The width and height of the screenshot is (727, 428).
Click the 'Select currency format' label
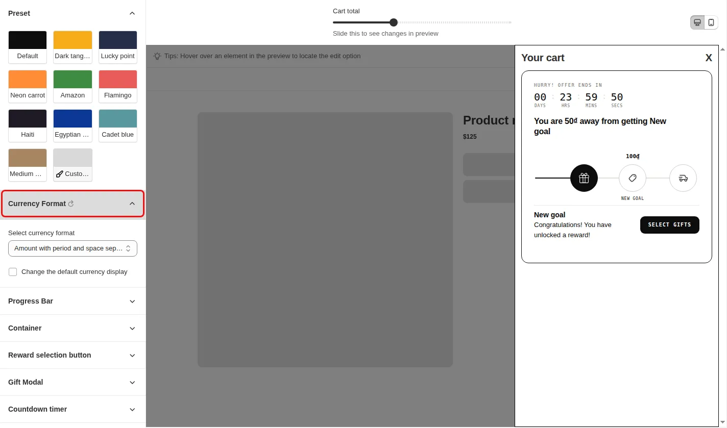(x=41, y=233)
